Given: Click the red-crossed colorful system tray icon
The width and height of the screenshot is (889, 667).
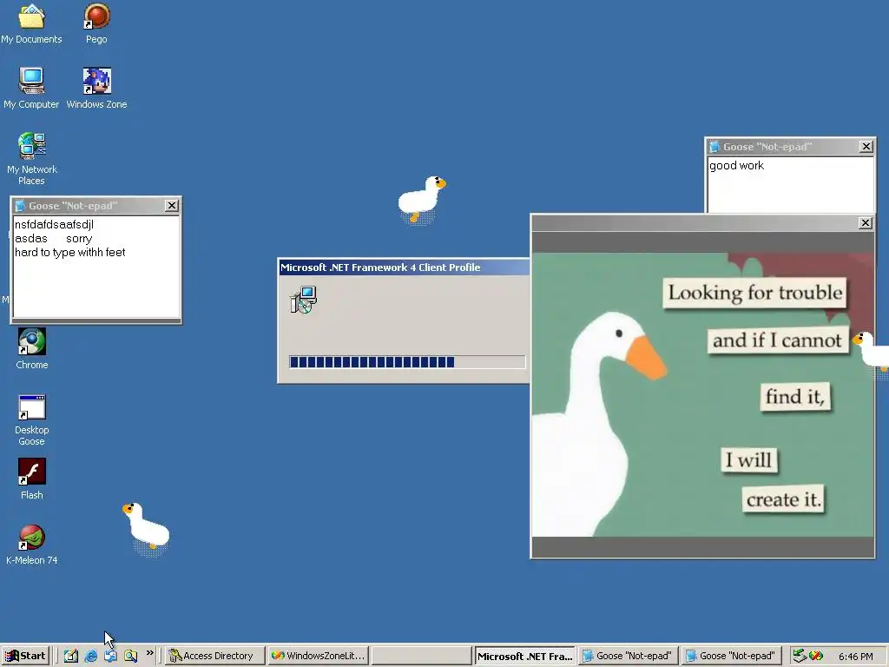Looking at the screenshot, I should coord(816,656).
